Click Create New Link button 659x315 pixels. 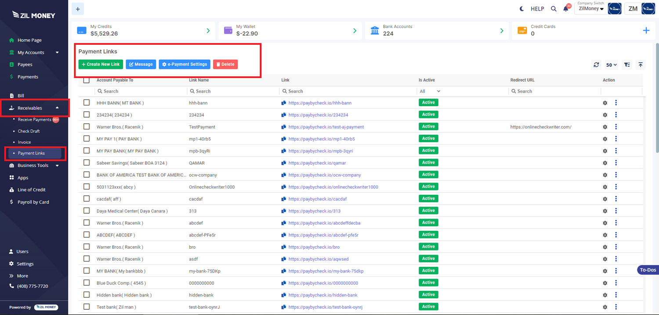[101, 64]
